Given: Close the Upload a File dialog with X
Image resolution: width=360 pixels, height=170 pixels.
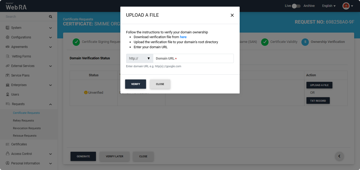Looking at the screenshot, I should click(x=232, y=15).
